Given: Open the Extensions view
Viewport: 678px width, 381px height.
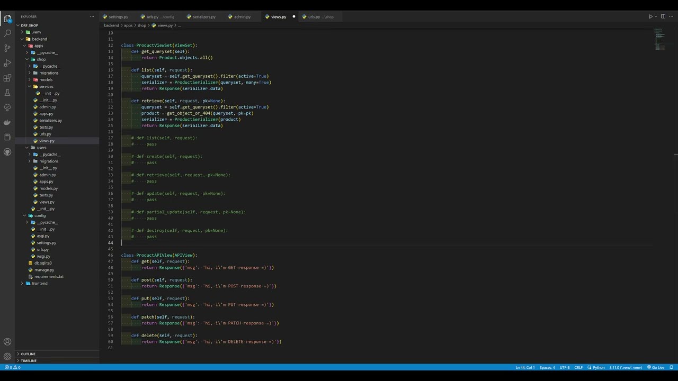Looking at the screenshot, I should click(7, 78).
